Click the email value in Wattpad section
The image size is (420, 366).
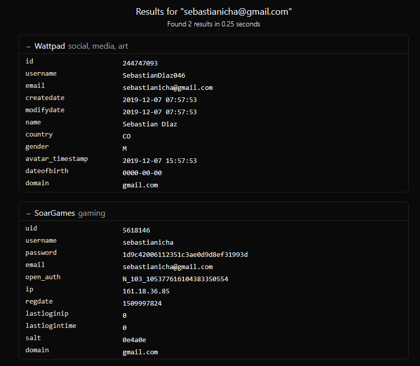(x=168, y=88)
